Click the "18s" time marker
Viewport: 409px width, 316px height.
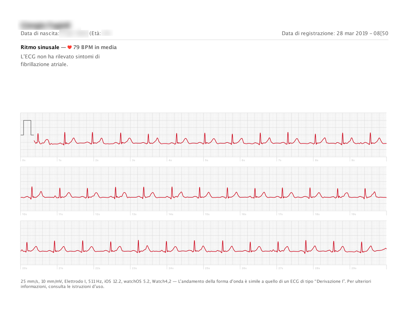pos(317,214)
